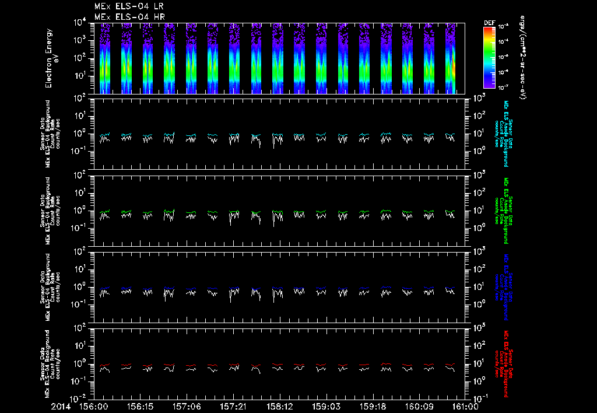The height and width of the screenshot is (413, 597).
Task: Click the 'MEx ELS-04 LR' title text
Action: pyautogui.click(x=129, y=6)
